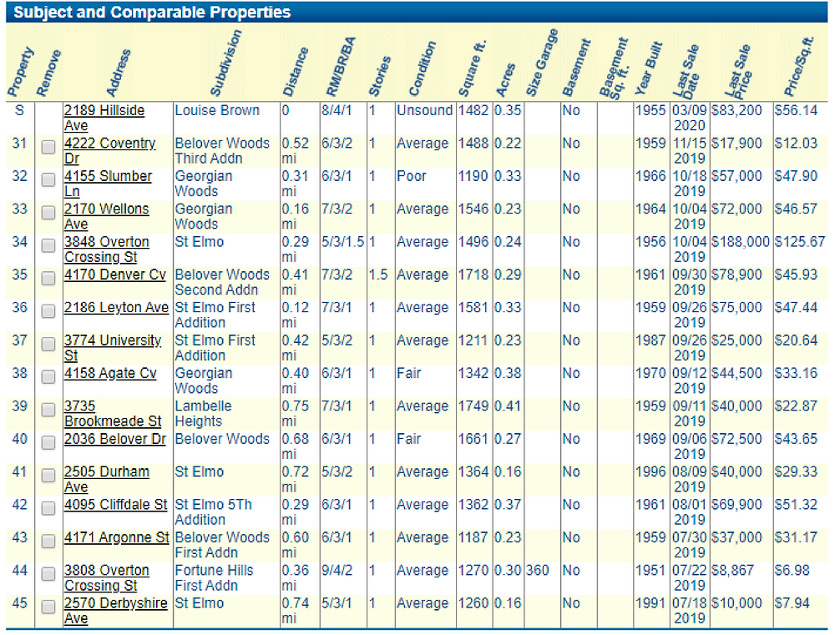This screenshot has height=635, width=835.
Task: Select the $125.67 price per sq.ft. cell
Action: tap(800, 242)
